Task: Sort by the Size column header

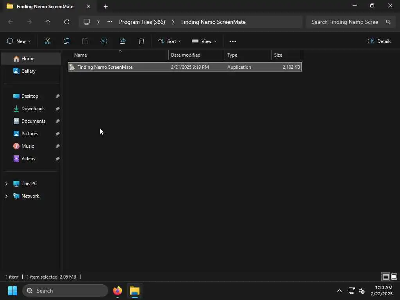Action: point(287,55)
